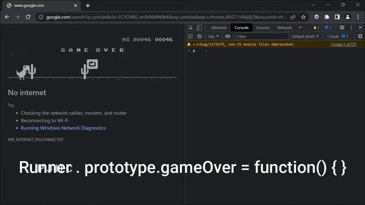
Task: Bookmark this page with the star
Action: click(303, 17)
